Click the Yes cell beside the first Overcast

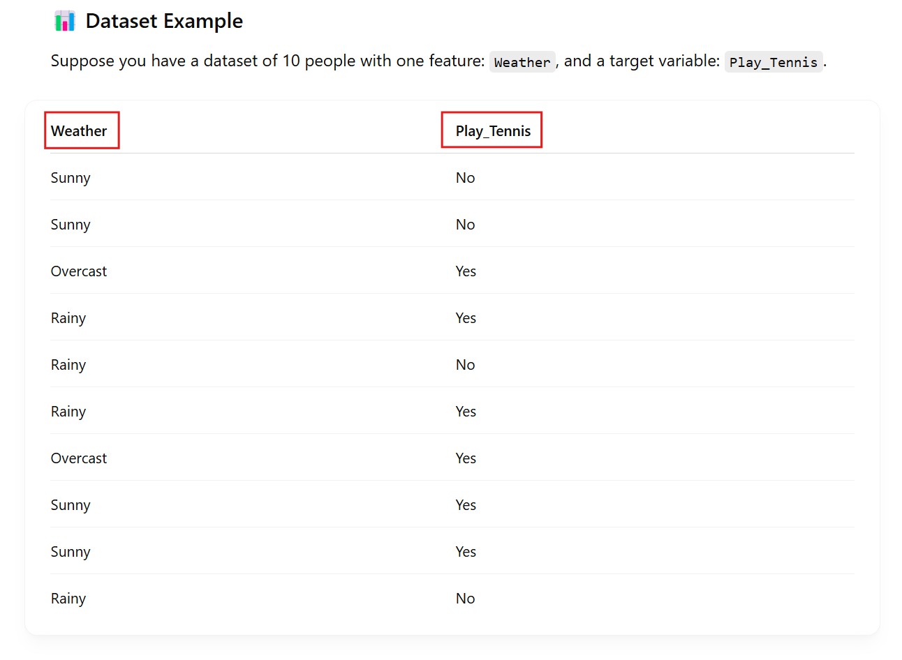tap(466, 271)
